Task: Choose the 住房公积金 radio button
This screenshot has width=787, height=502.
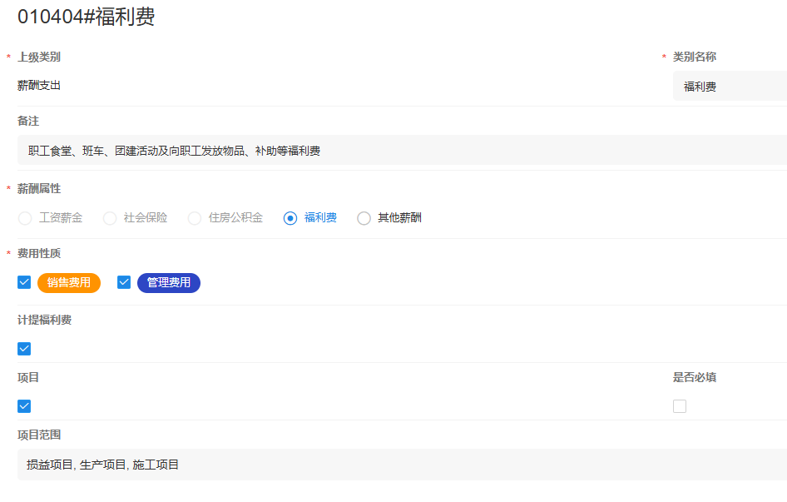Action: pos(195,218)
